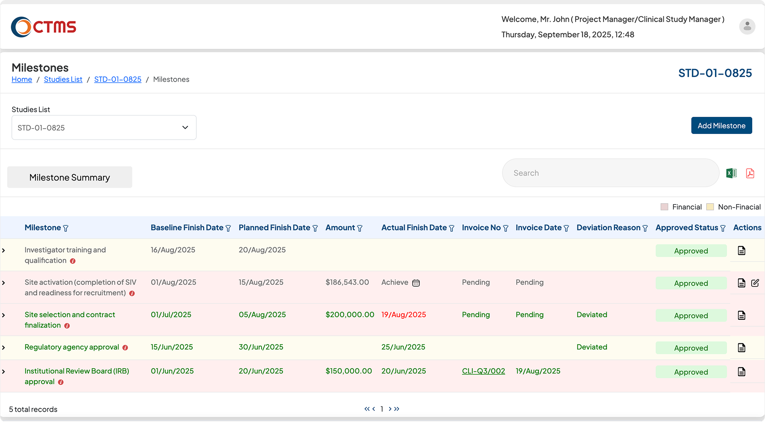Open info icon for Site activation milestone
This screenshot has width=765, height=422.
click(x=132, y=294)
